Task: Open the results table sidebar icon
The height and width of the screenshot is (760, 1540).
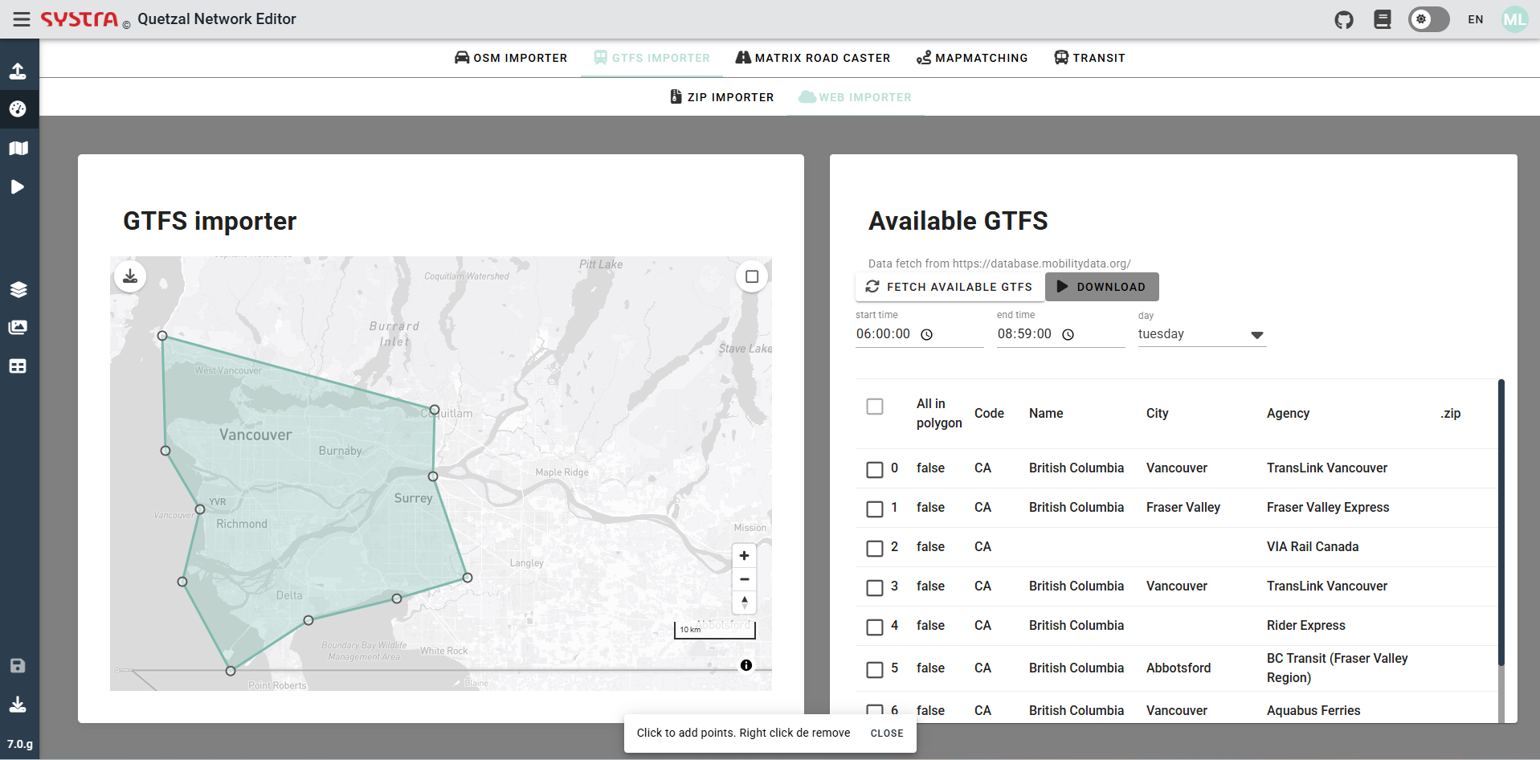Action: coord(18,366)
